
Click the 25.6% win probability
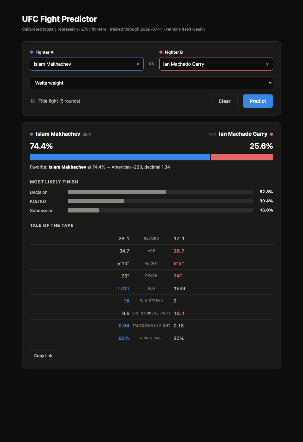(261, 146)
